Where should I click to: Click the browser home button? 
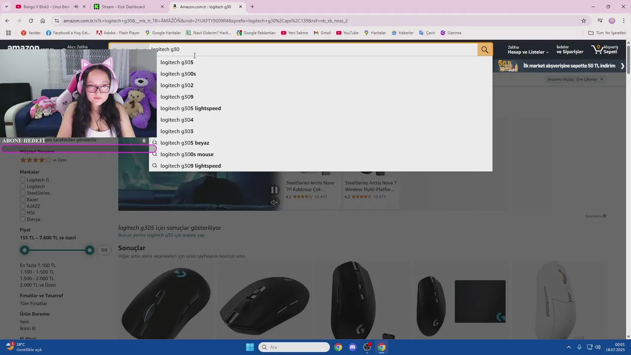click(x=42, y=21)
